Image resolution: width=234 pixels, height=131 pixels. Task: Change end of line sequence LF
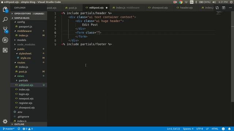[x=207, y=129]
